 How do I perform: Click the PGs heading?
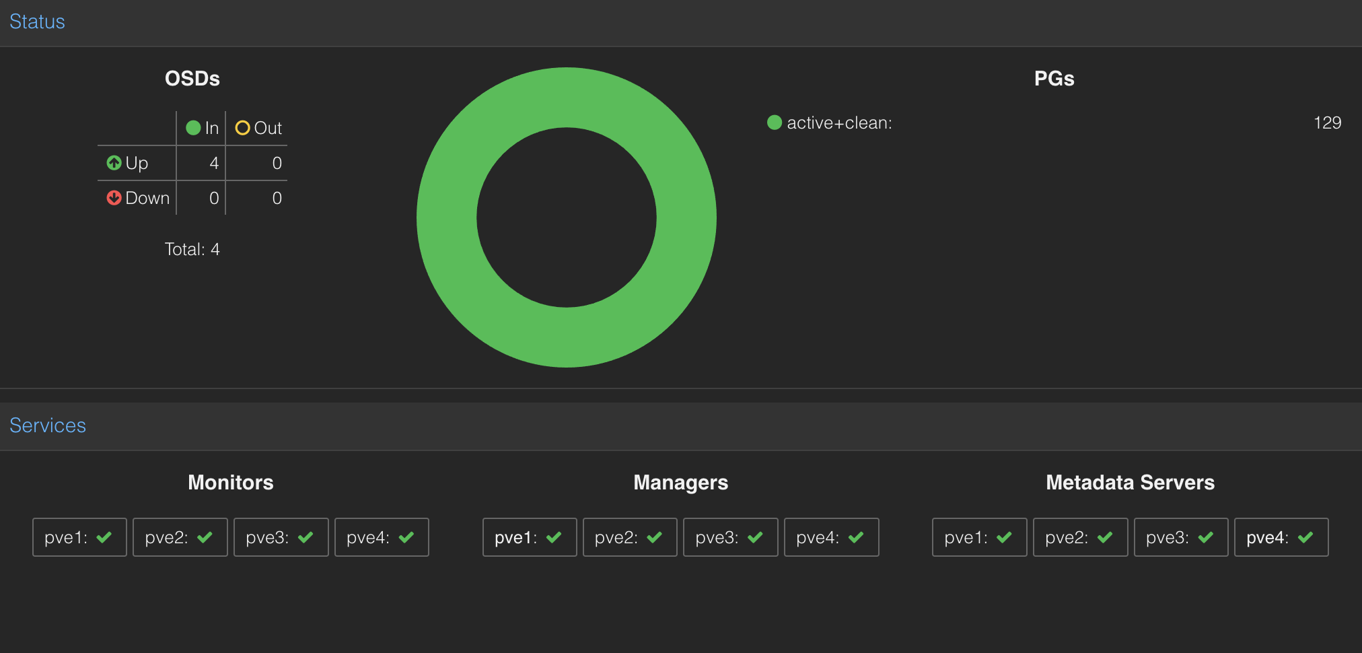pyautogui.click(x=1054, y=79)
